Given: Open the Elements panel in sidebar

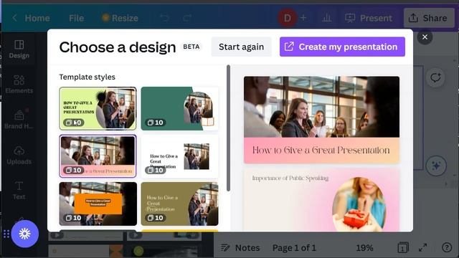Looking at the screenshot, I should 19,85.
